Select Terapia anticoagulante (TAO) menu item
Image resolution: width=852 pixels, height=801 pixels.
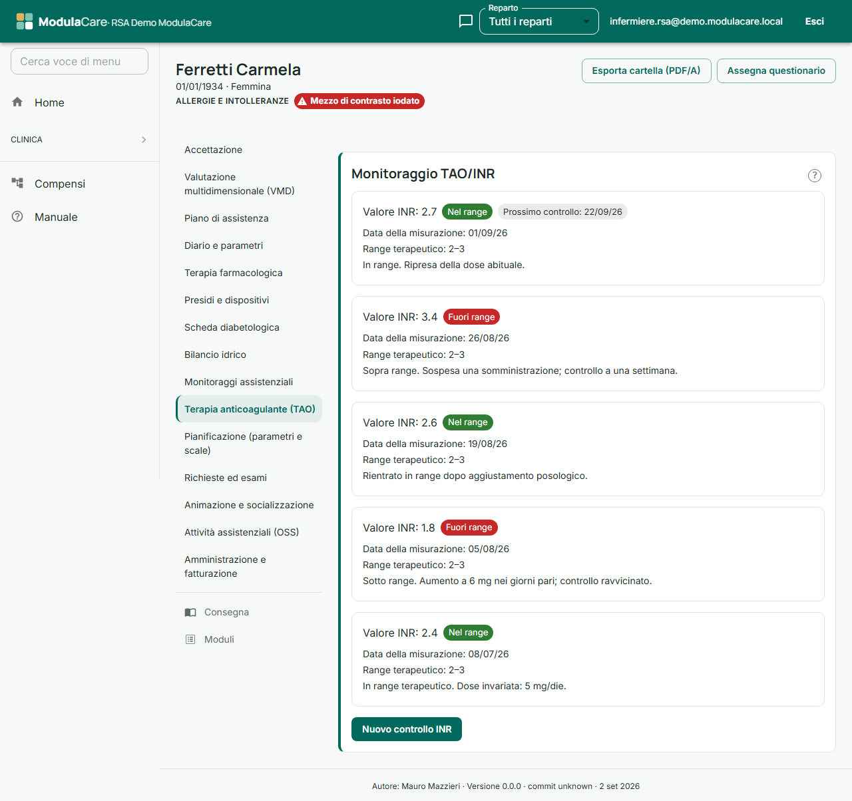tap(249, 409)
